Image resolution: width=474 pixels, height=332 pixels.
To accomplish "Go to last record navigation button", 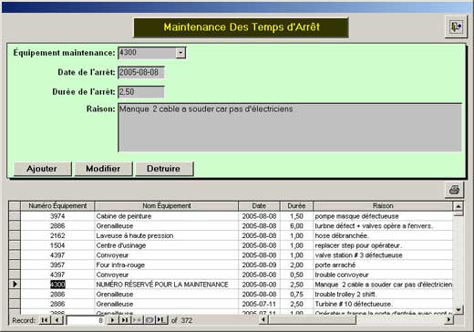I will 125,320.
